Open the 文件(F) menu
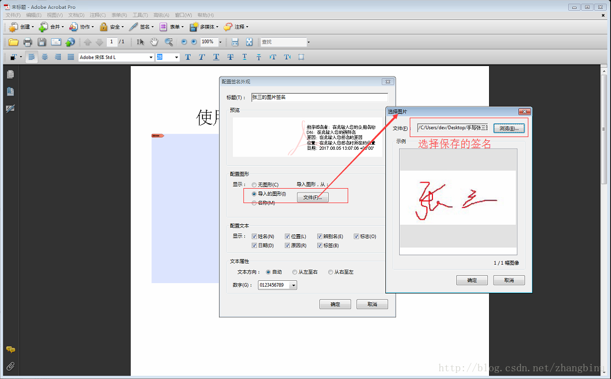 point(13,15)
